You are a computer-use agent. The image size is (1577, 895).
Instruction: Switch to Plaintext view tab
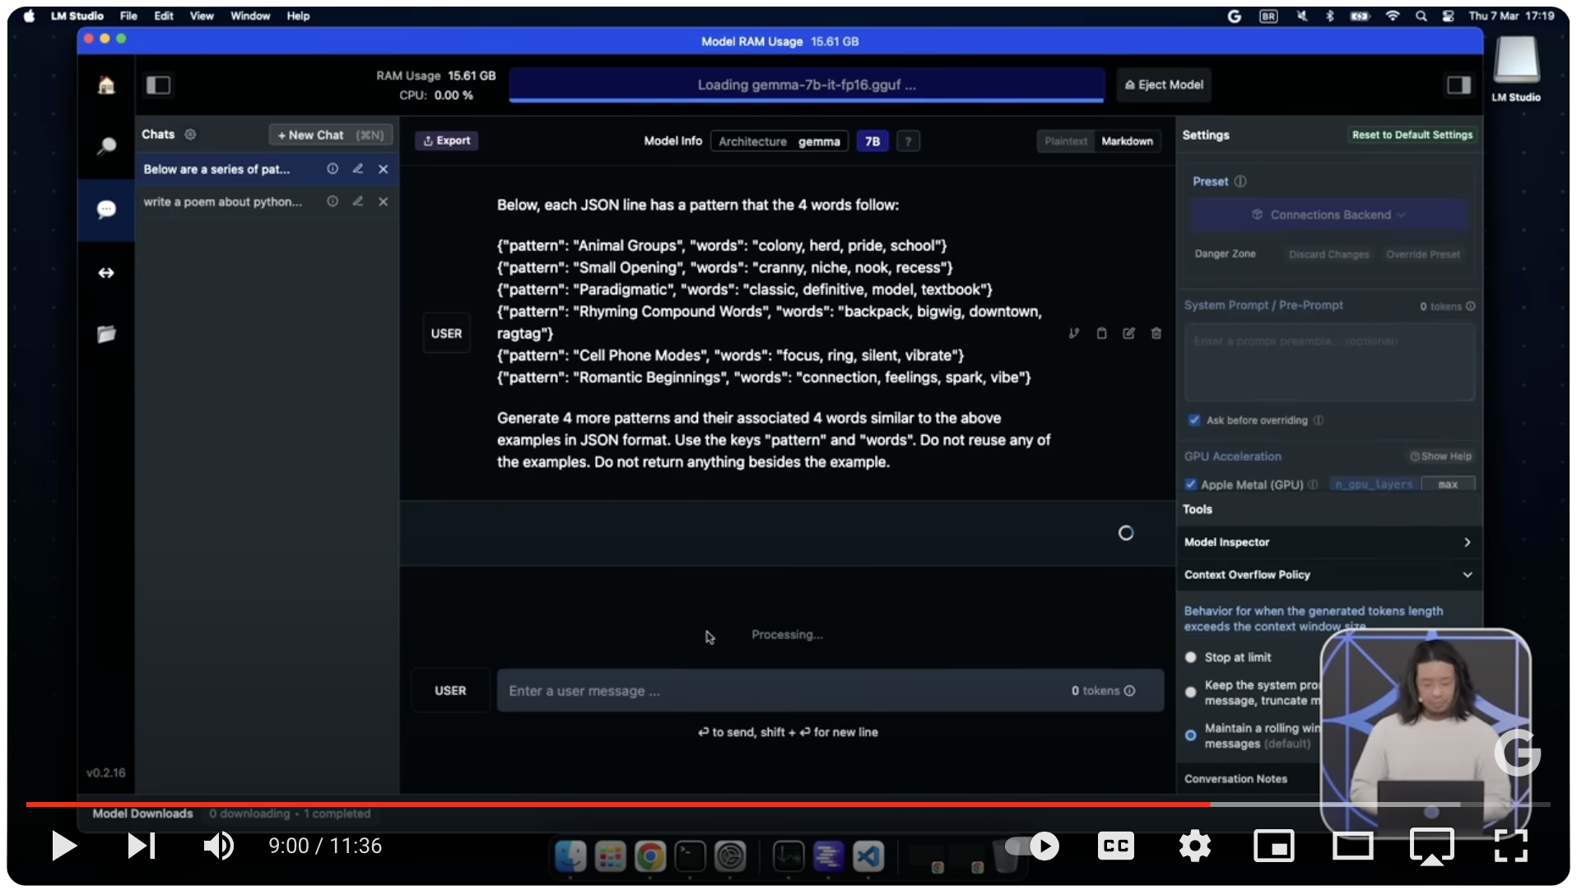[x=1065, y=141]
